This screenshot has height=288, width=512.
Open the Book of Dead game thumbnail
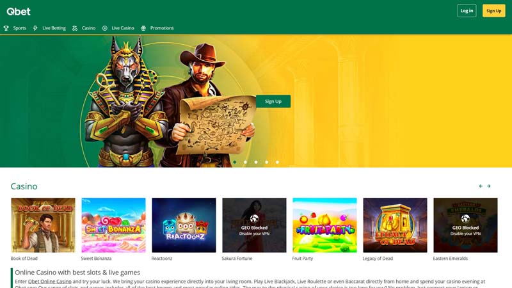43,225
